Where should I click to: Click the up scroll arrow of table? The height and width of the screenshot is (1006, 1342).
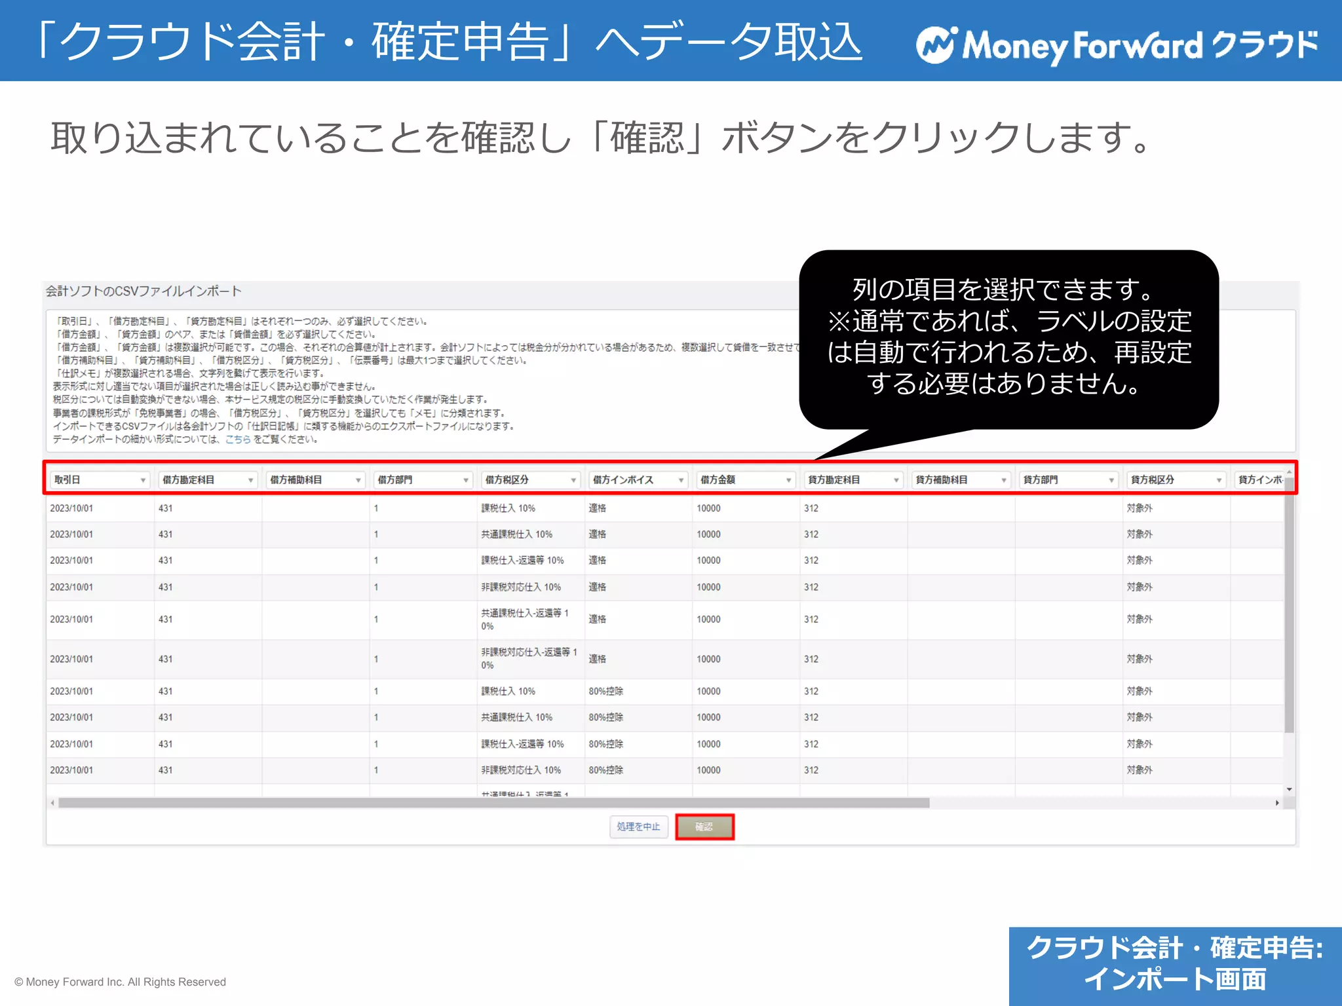pyautogui.click(x=1289, y=472)
